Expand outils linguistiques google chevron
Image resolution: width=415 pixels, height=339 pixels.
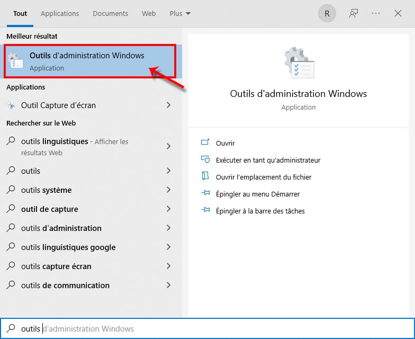[168, 247]
